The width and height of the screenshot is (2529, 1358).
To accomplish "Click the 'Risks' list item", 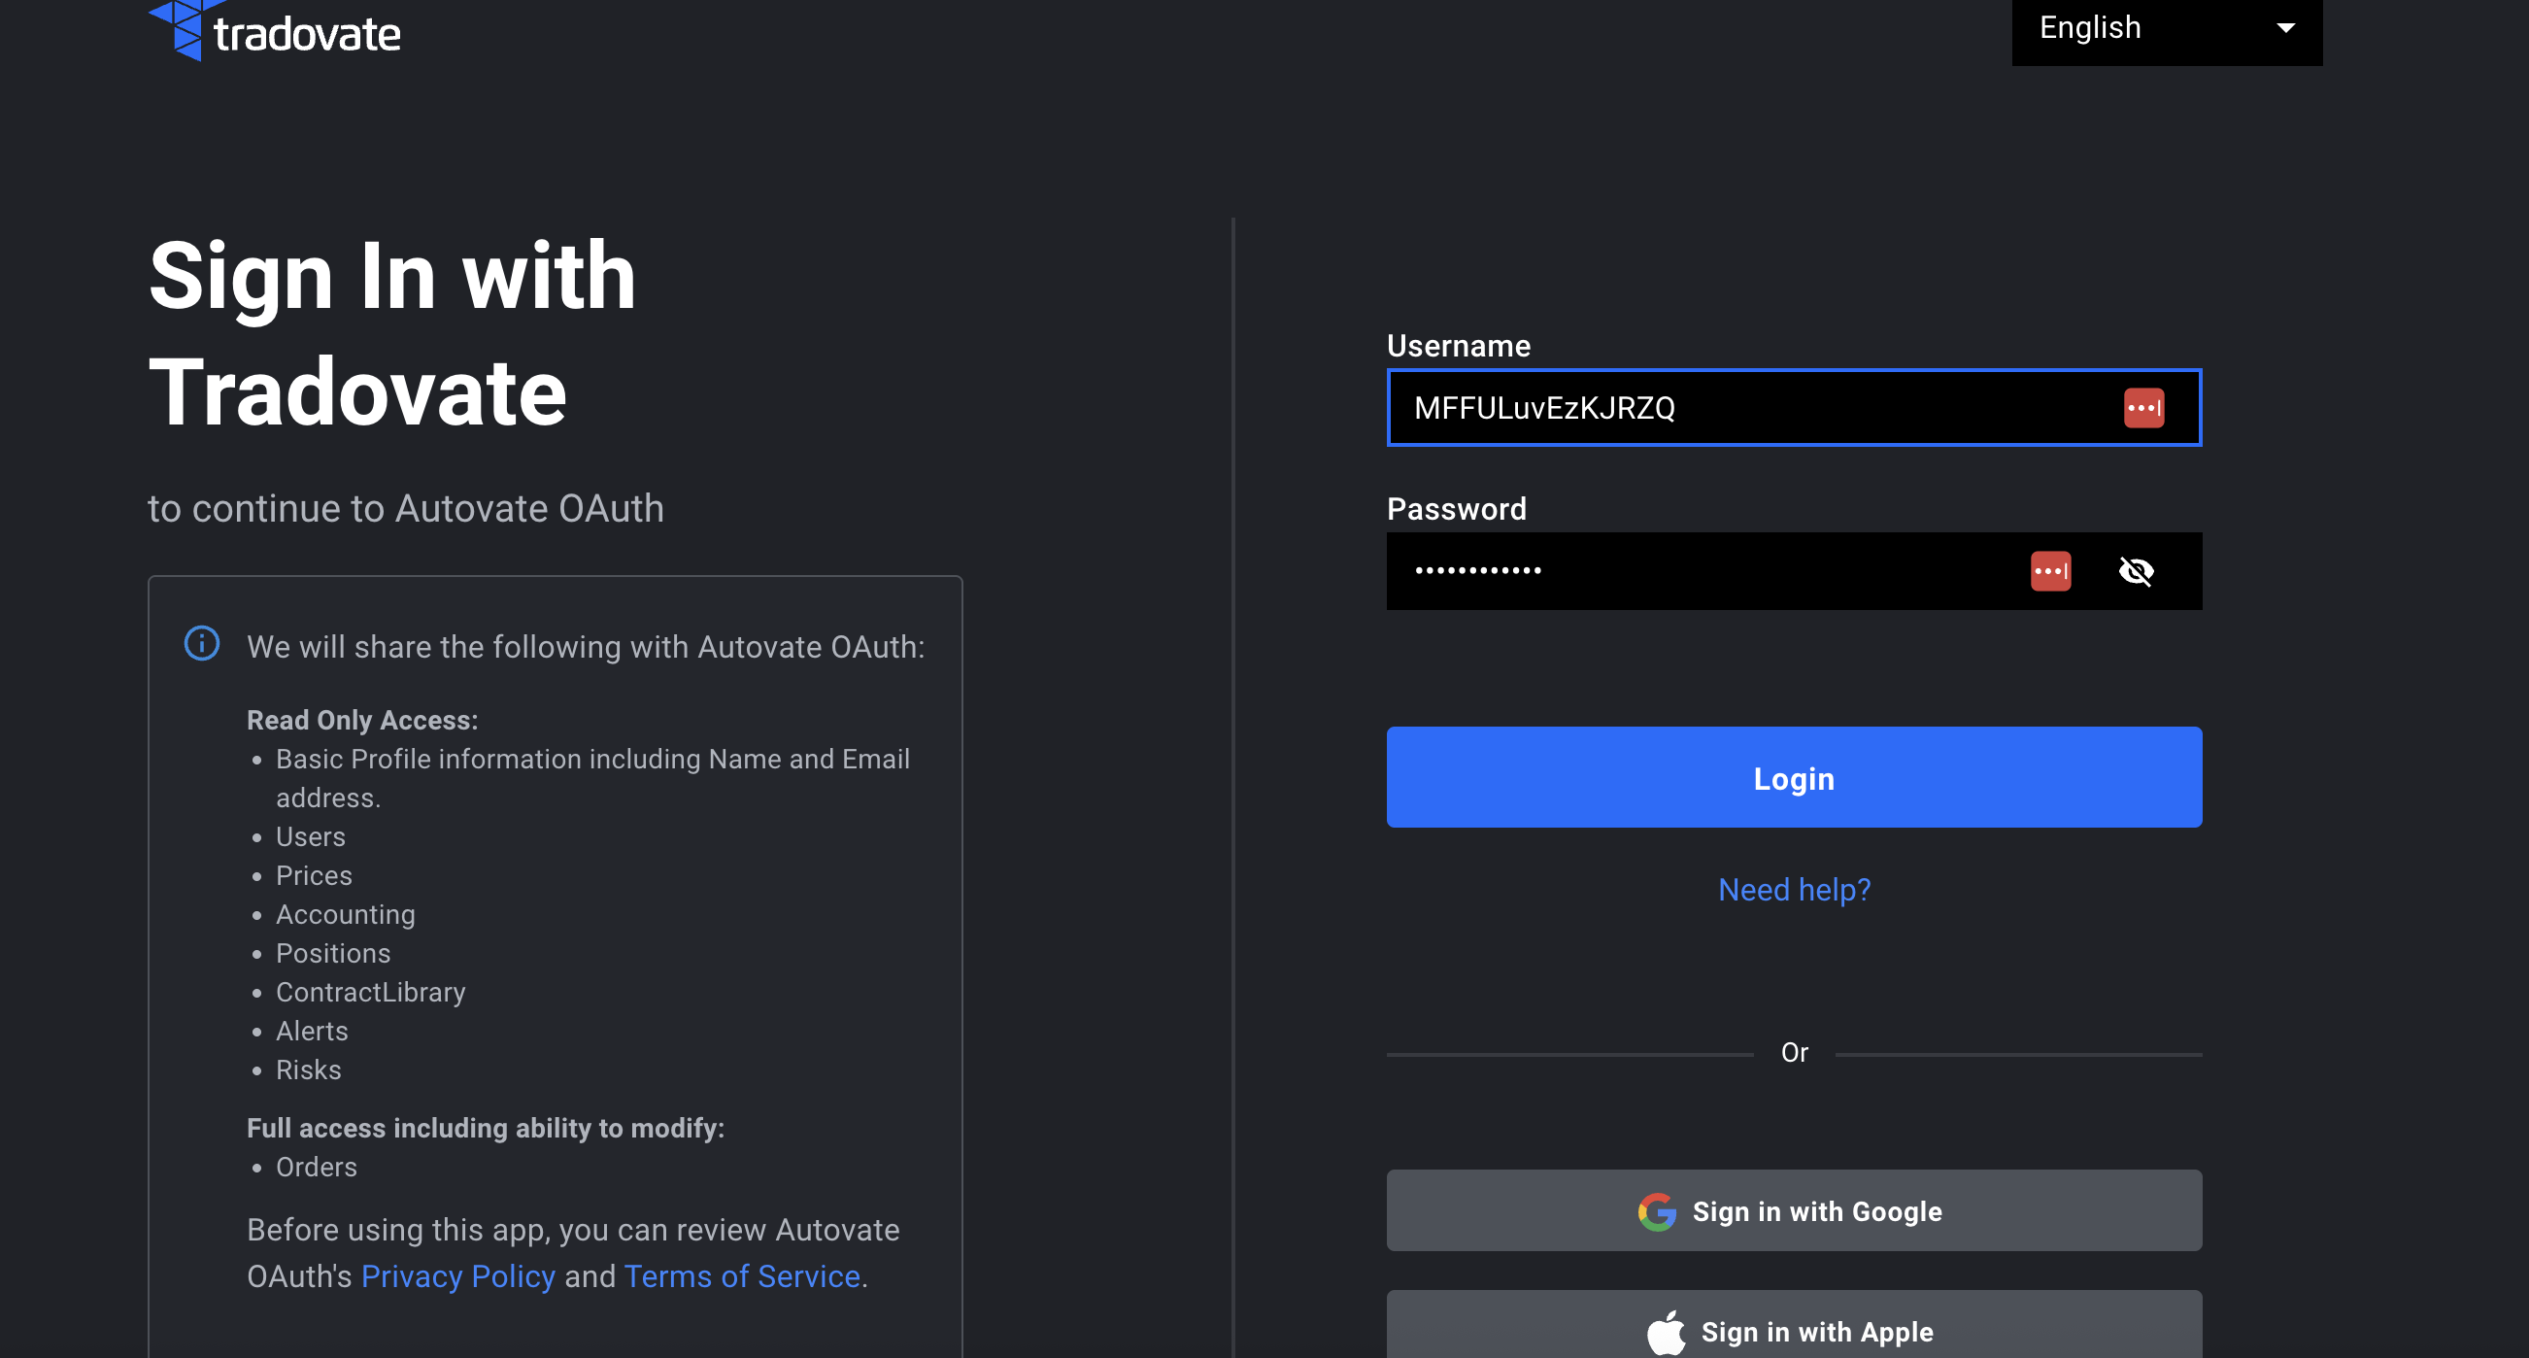I will (308, 1069).
